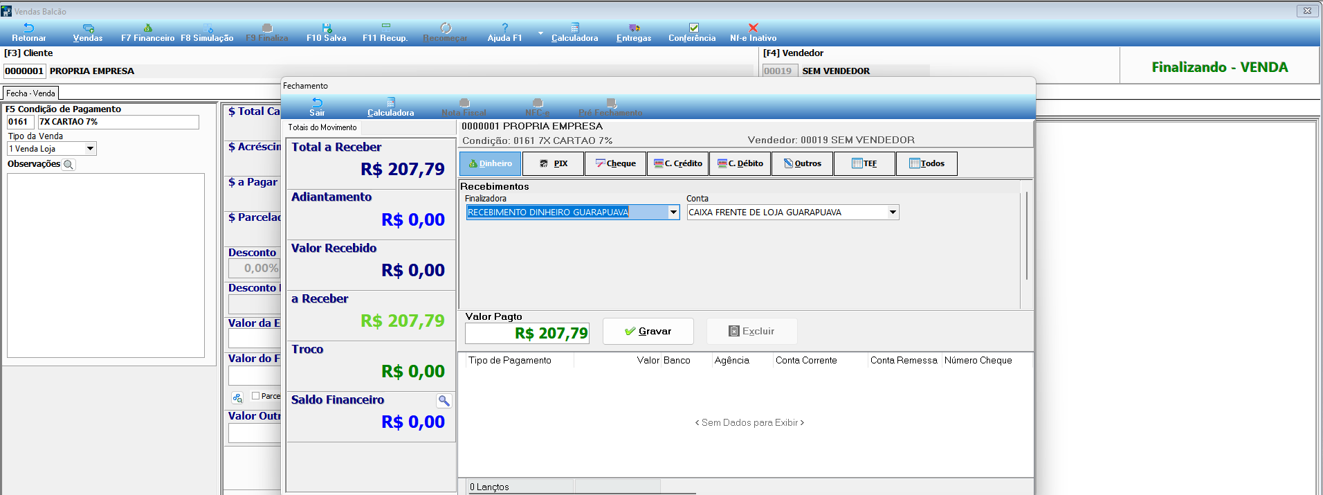Close the Vendas Balcão window

1307,11
